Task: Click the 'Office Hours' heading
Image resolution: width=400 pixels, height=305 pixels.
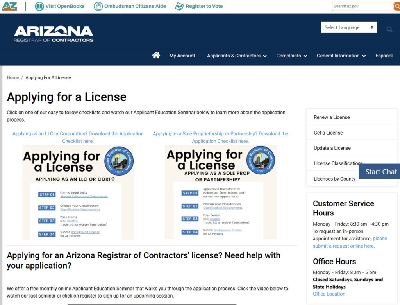Action: 334,261
